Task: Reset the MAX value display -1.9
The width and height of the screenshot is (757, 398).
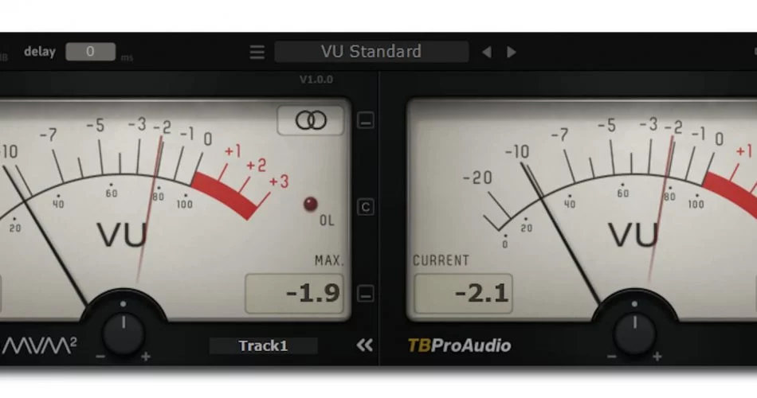Action: coord(295,293)
